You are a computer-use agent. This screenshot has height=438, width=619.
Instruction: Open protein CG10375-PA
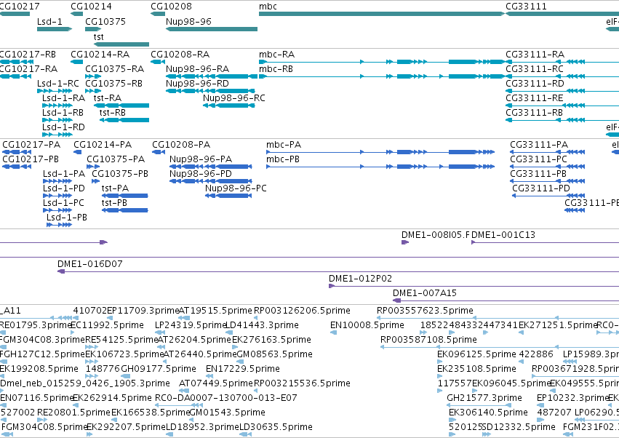pyautogui.click(x=93, y=167)
